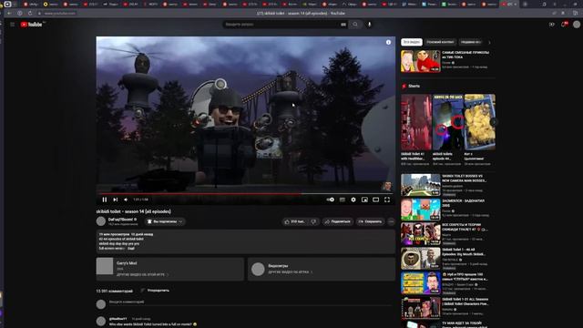Open the YouTube guide hamburger menu
This screenshot has width=583, height=328.
(12, 25)
